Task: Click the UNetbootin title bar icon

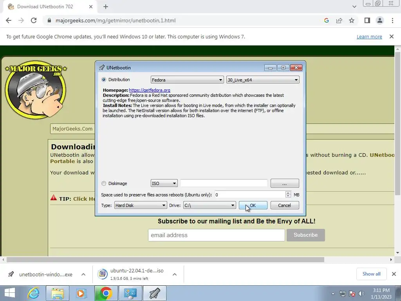Action: (x=102, y=67)
